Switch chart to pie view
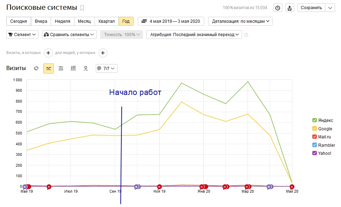The width and height of the screenshot is (341, 207). [36, 68]
